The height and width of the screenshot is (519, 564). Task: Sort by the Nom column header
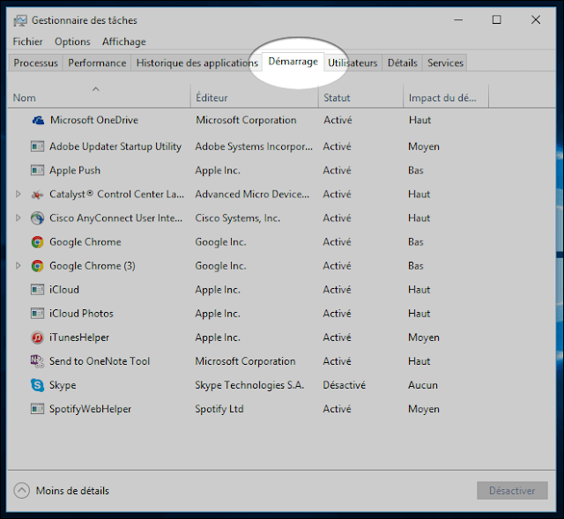pyautogui.click(x=99, y=96)
